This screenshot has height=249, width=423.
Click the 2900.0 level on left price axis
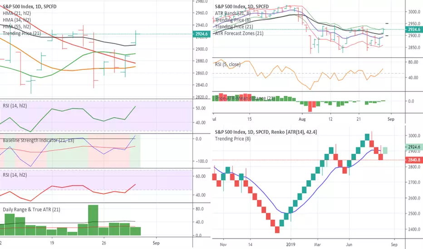[x=202, y=49]
